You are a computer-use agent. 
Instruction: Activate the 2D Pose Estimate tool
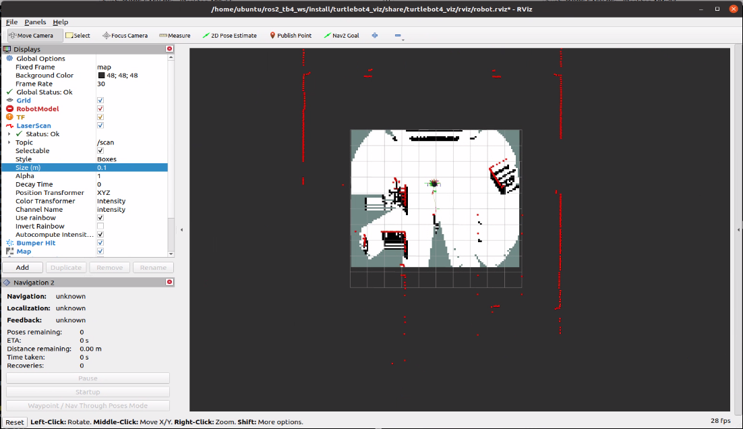pyautogui.click(x=230, y=36)
